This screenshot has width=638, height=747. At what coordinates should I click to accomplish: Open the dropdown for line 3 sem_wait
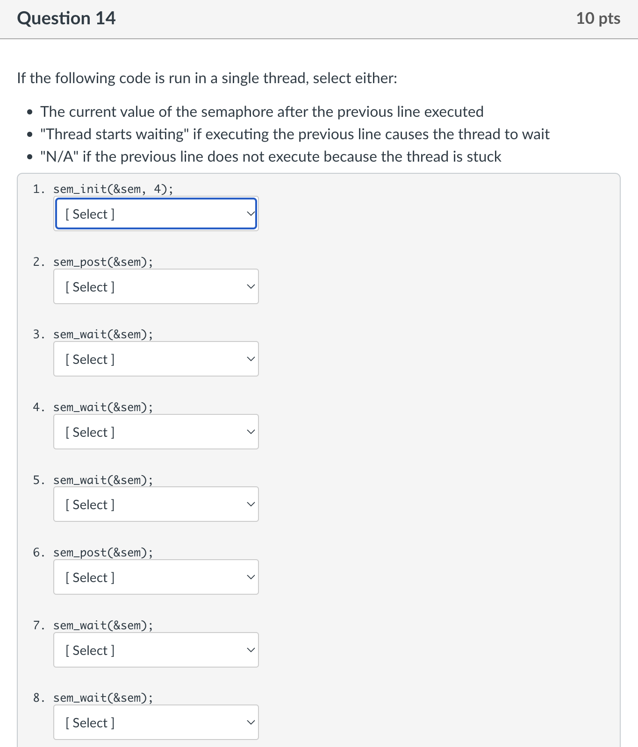[x=156, y=359]
